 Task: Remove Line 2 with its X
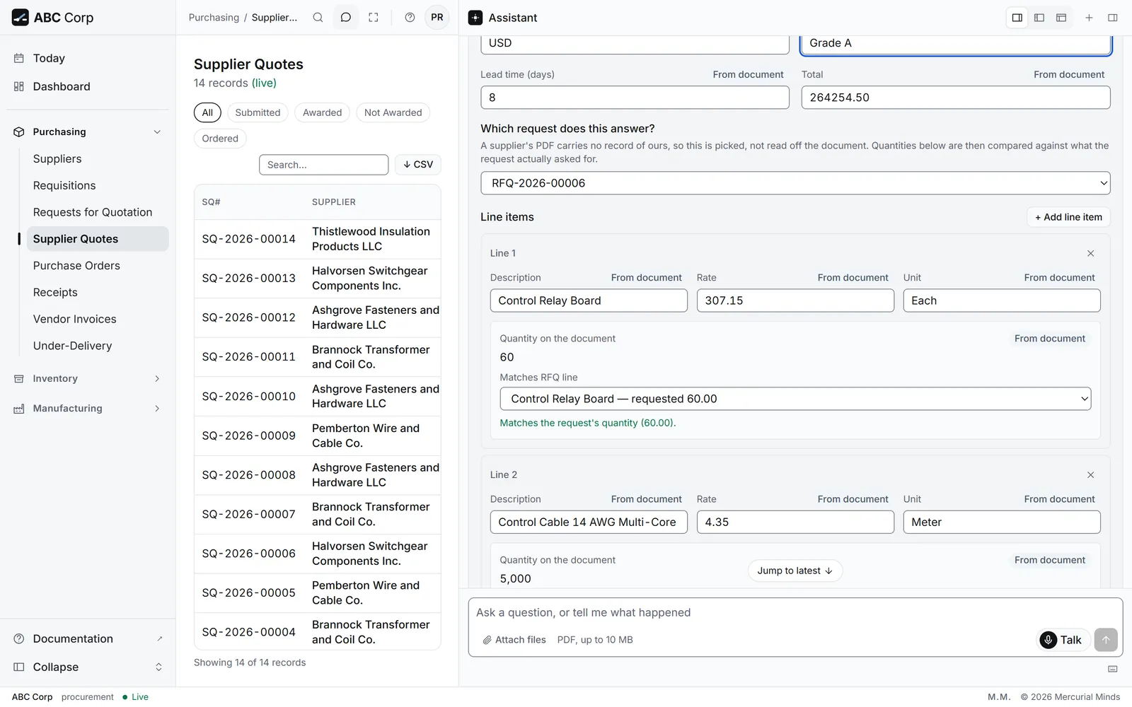1090,475
